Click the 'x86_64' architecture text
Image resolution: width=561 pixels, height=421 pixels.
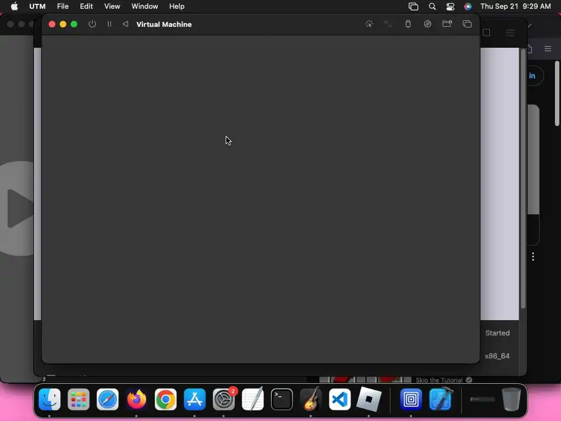click(497, 356)
